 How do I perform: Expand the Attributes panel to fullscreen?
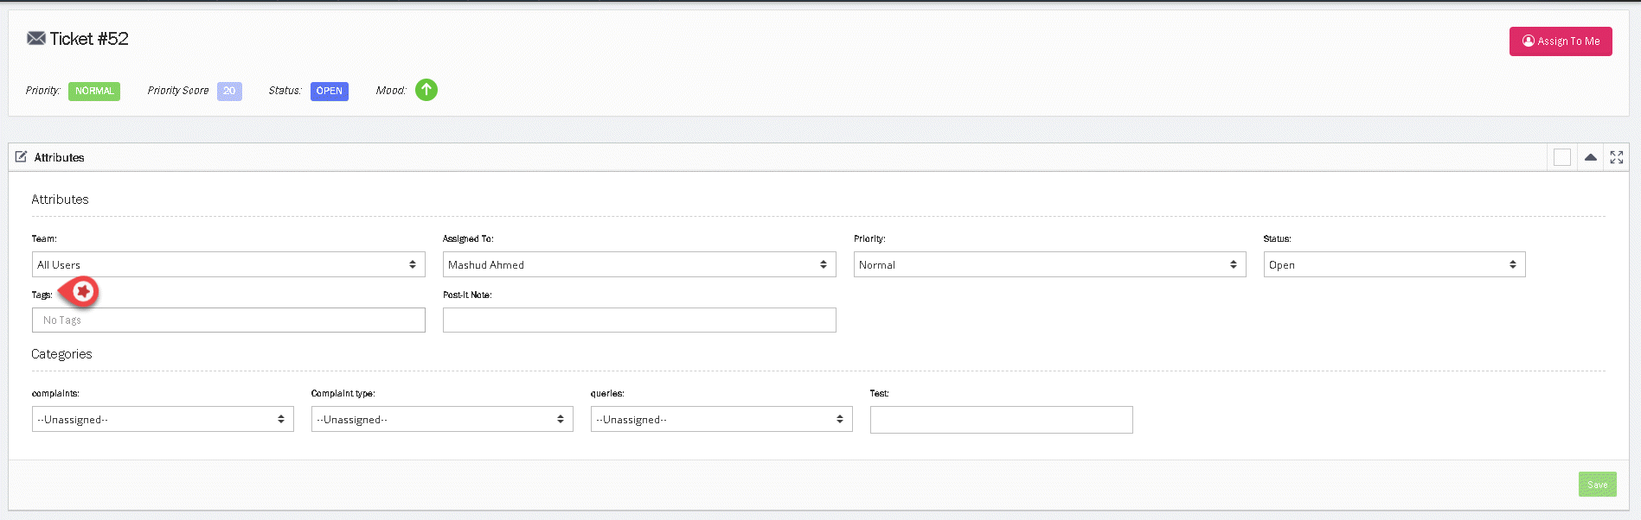tap(1616, 157)
